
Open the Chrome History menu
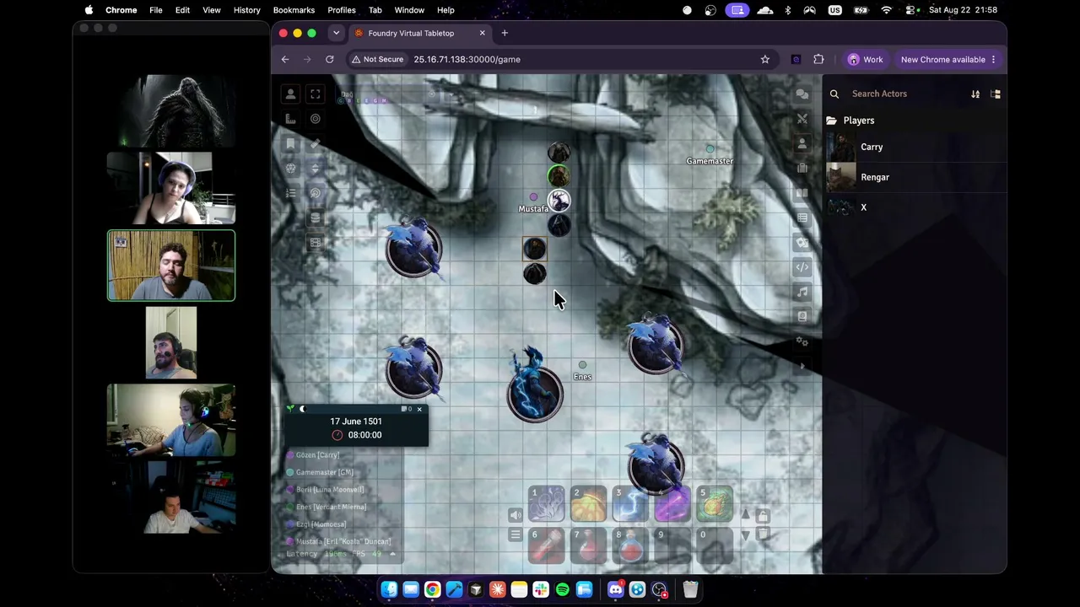246,10
